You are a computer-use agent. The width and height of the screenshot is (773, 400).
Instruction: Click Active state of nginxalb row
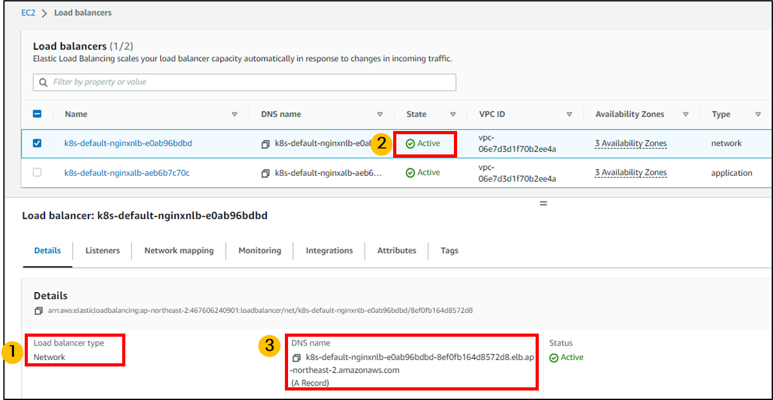coord(423,172)
